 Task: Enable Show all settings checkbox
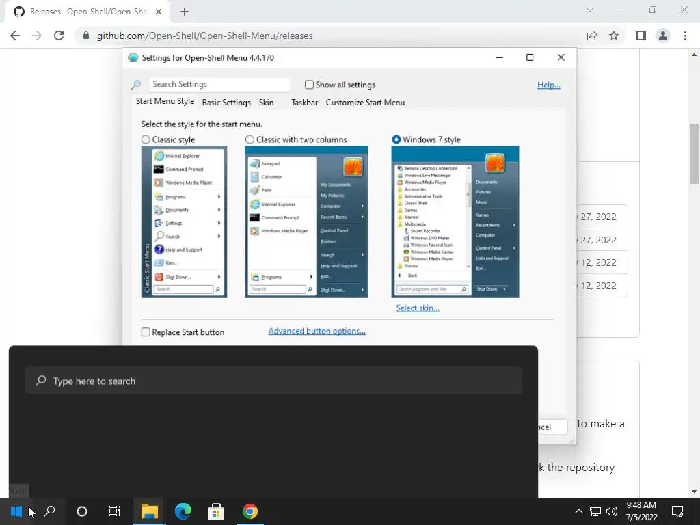click(309, 85)
